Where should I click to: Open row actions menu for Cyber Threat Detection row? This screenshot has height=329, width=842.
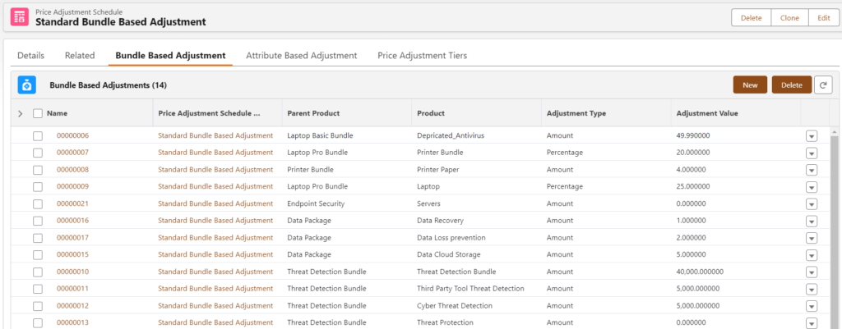(x=812, y=307)
